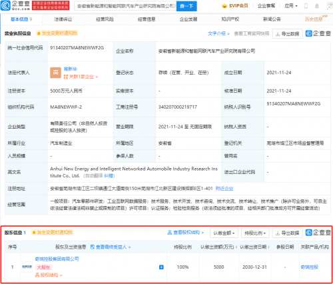Click the 导出数据 button in business info

tap(287, 34)
